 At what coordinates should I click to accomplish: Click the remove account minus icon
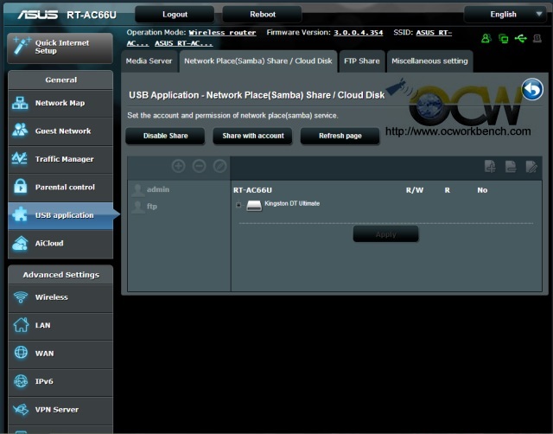200,166
